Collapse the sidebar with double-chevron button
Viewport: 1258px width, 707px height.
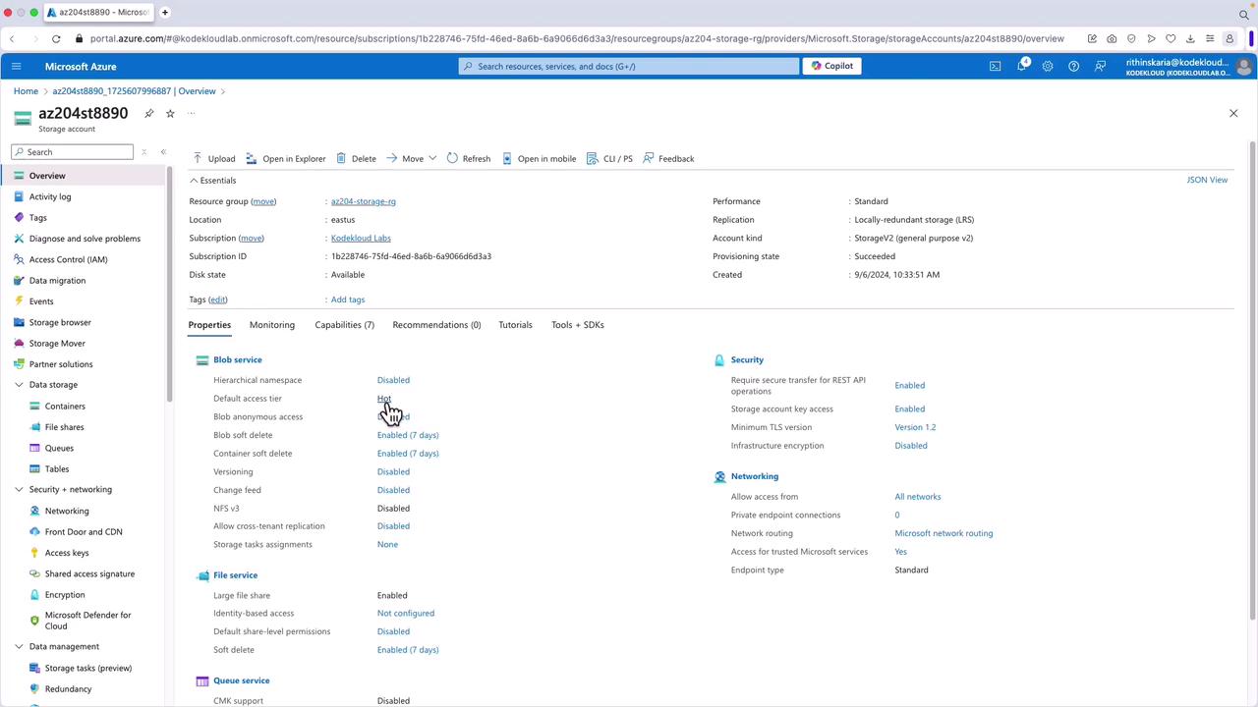point(163,152)
